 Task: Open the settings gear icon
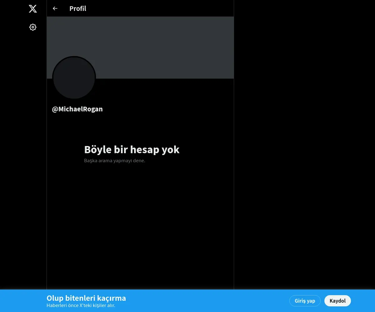coord(33,27)
